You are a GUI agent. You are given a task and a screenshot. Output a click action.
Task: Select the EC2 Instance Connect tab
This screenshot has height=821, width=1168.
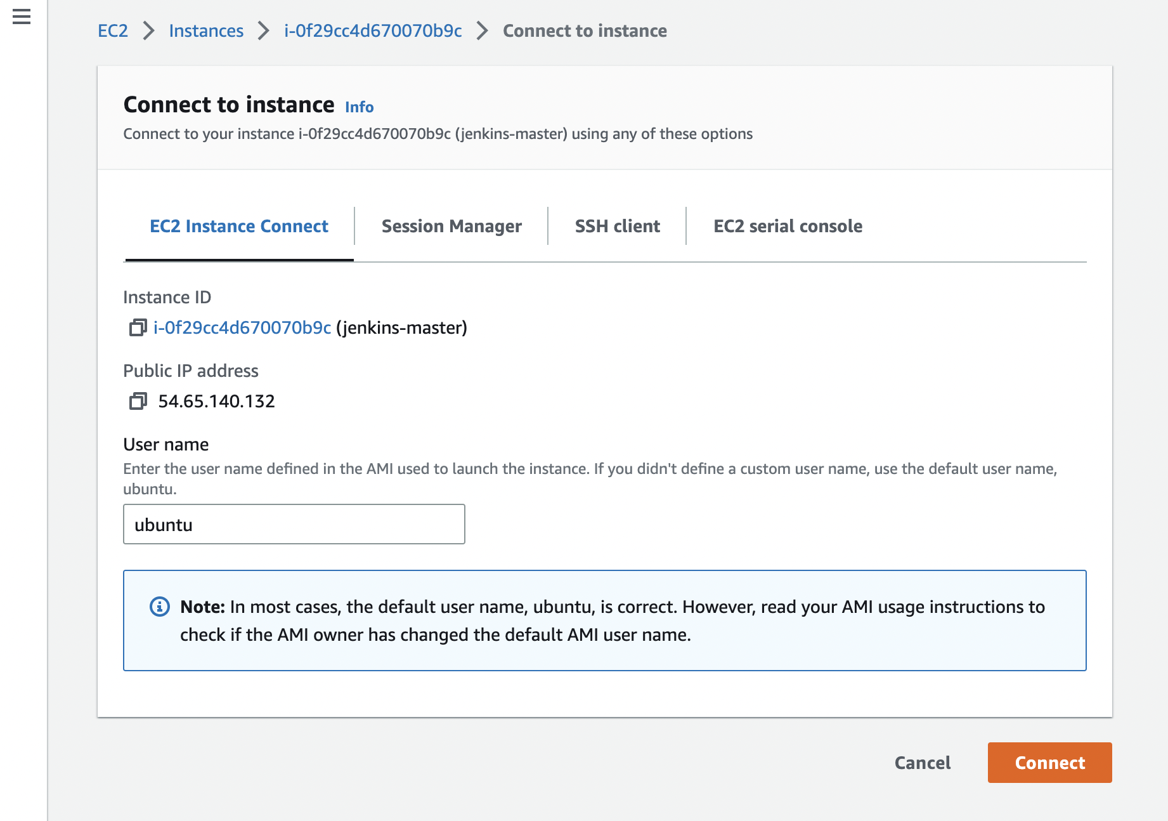[x=239, y=227]
